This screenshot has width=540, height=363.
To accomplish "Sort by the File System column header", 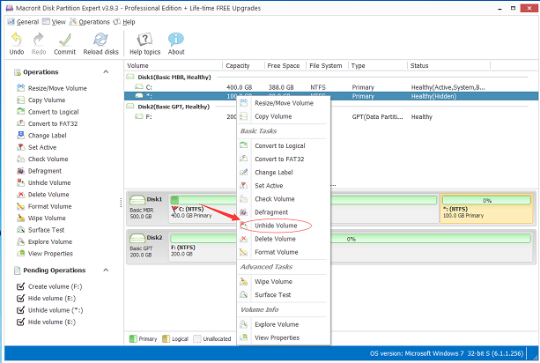I will 326,65.
